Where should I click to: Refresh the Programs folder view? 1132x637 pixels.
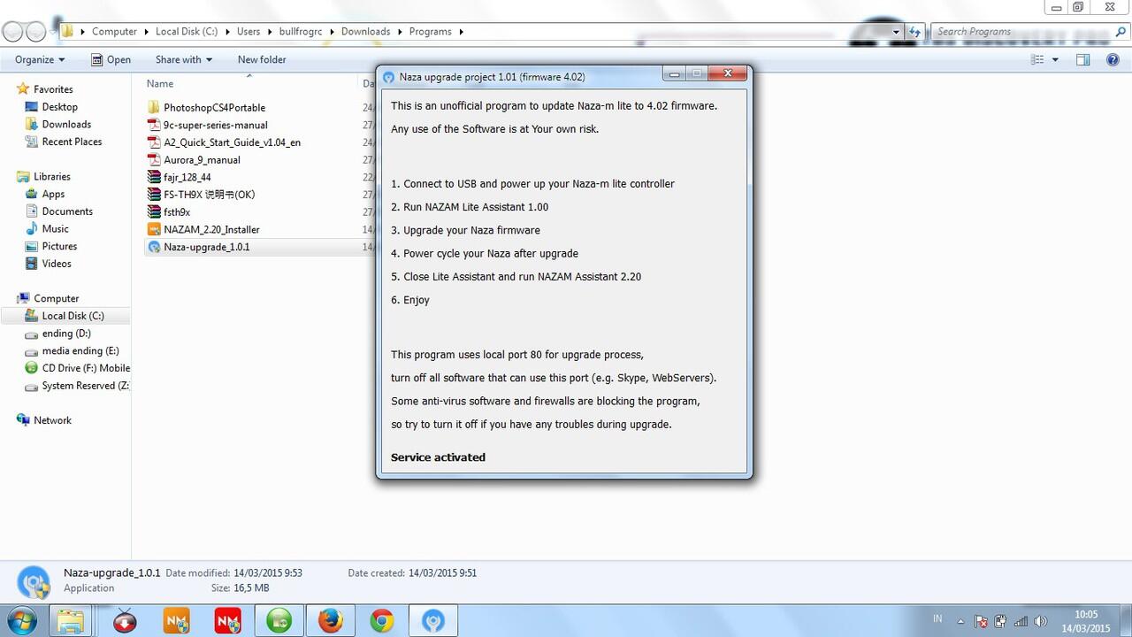coord(916,31)
